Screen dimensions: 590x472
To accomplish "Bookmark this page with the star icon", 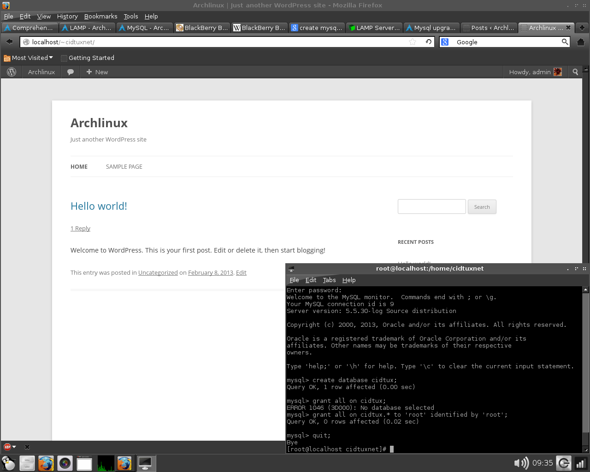I will (x=413, y=42).
